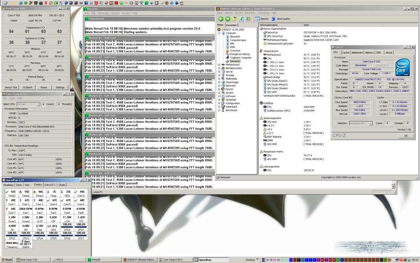This screenshot has height=263, width=420.
Task: Click Sensor Test button in Real Temp
Action: pos(11,87)
